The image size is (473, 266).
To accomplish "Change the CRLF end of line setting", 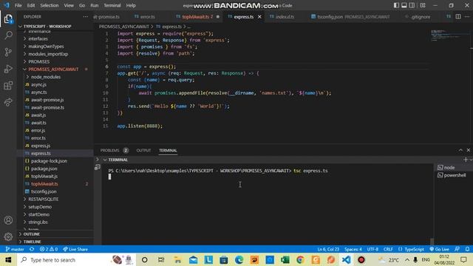I will click(x=388, y=249).
